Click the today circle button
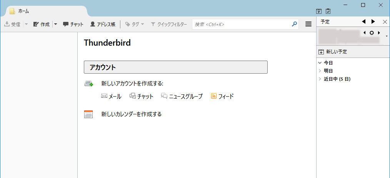 click(372, 33)
